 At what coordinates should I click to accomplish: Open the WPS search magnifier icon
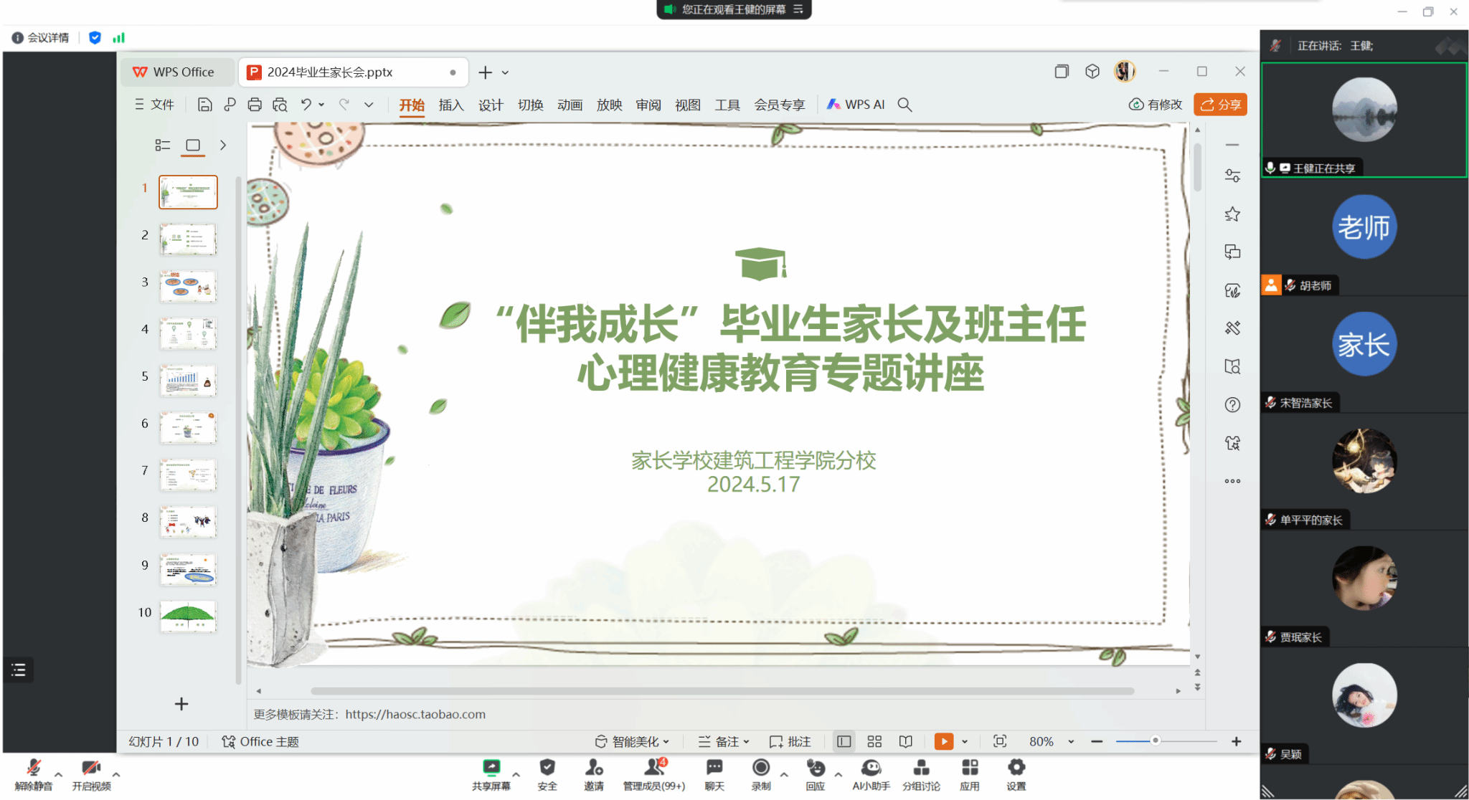click(905, 105)
